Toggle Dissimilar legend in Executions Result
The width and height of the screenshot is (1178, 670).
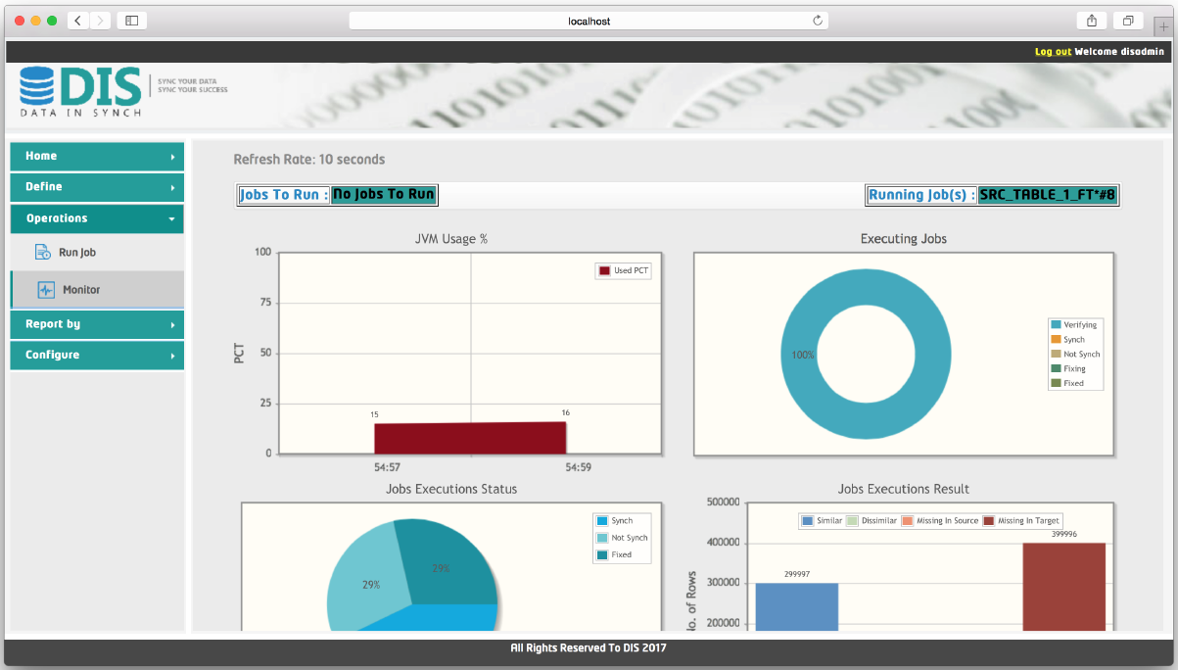pyautogui.click(x=872, y=520)
